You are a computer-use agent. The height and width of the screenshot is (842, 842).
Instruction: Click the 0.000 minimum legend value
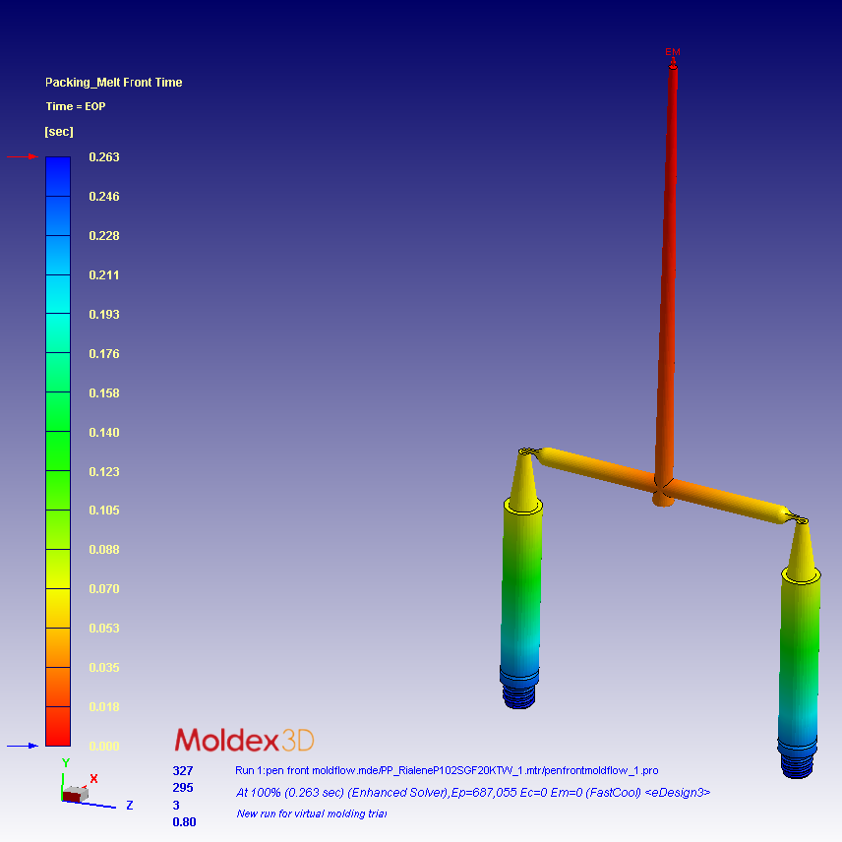[104, 746]
